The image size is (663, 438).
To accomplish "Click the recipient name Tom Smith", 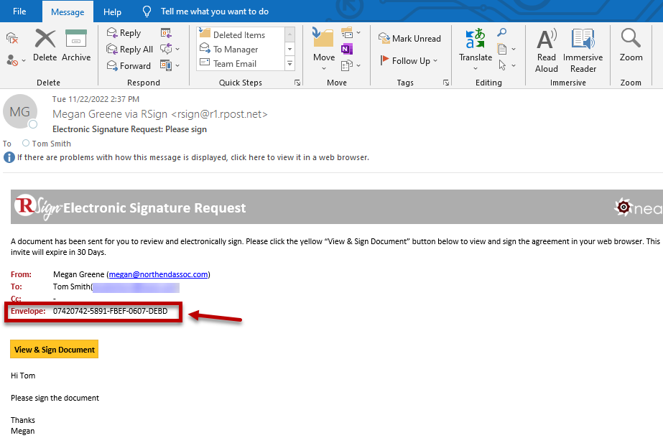I will pos(52,144).
